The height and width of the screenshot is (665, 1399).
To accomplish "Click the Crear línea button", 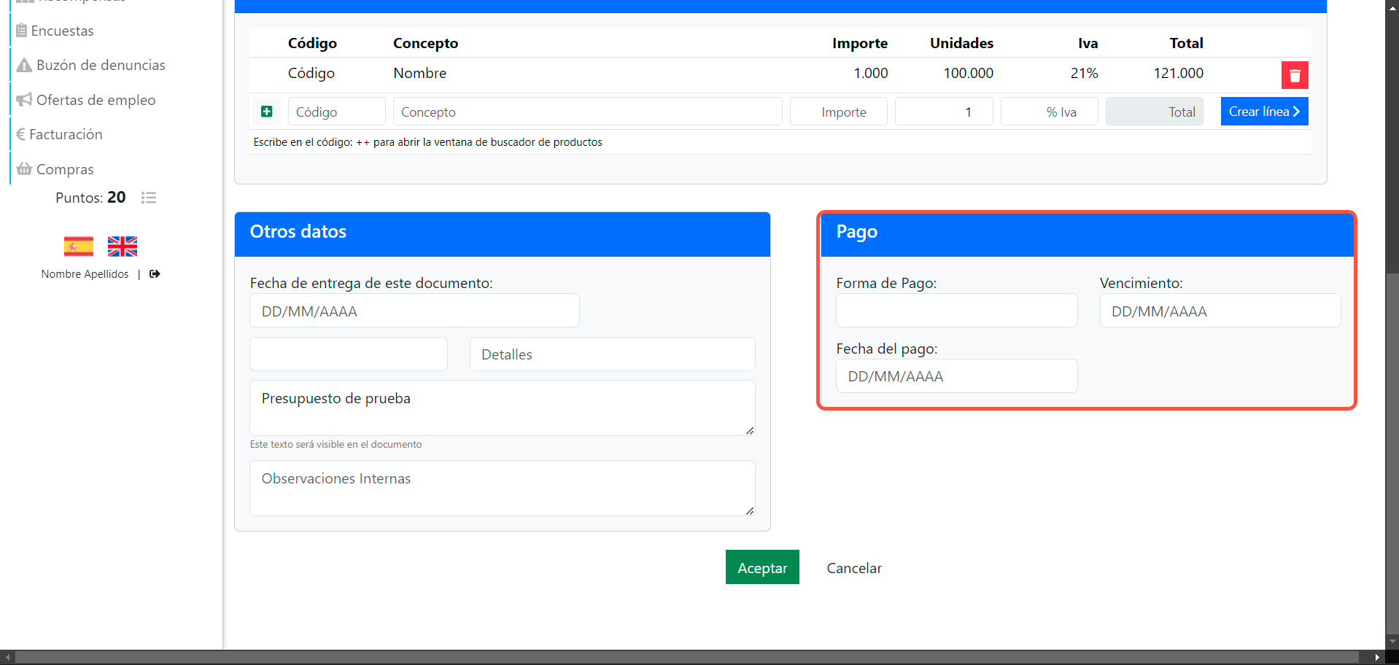I will [1264, 112].
